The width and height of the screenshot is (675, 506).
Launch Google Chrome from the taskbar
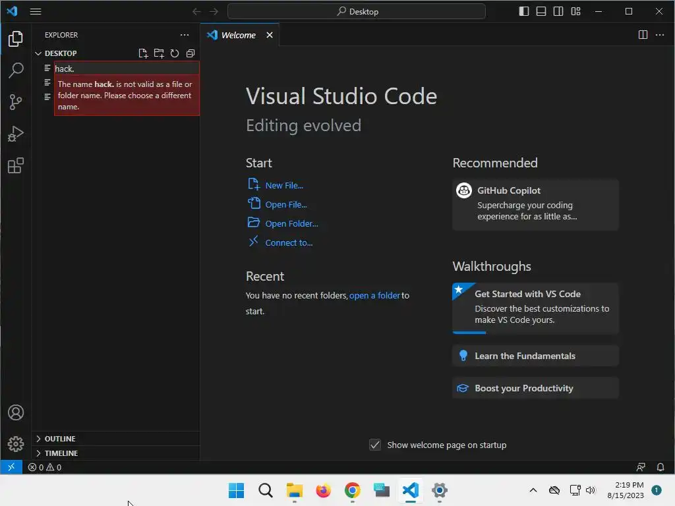[353, 490]
